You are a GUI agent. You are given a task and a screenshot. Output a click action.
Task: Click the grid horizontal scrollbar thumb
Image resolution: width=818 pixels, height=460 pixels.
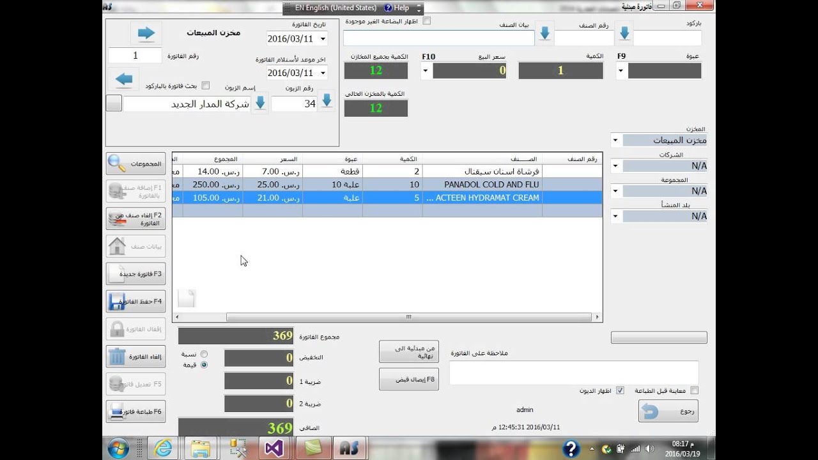(409, 317)
